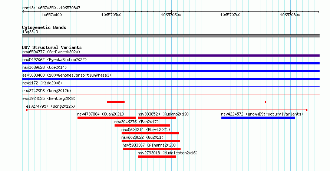Click ruler position 106570800

[290, 15]
